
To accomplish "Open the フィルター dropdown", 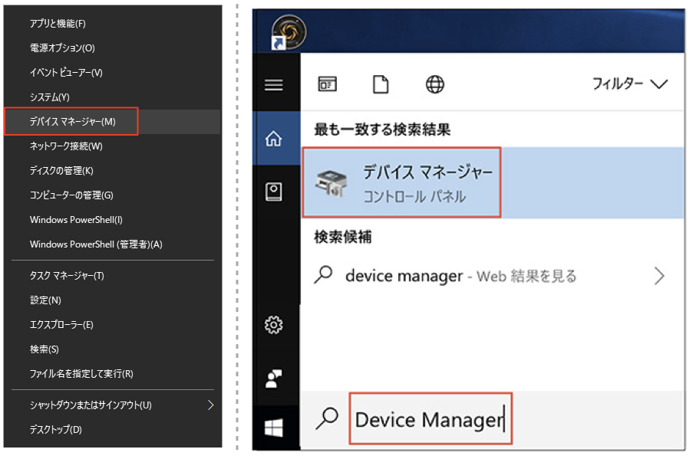I will [x=630, y=84].
